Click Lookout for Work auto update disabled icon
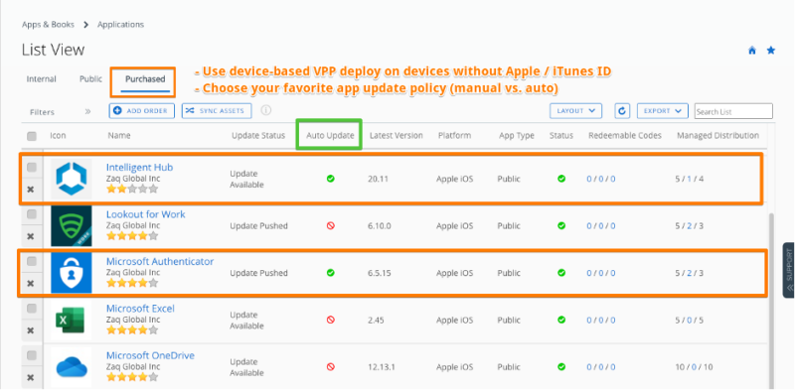This screenshot has width=795, height=390. point(331,226)
